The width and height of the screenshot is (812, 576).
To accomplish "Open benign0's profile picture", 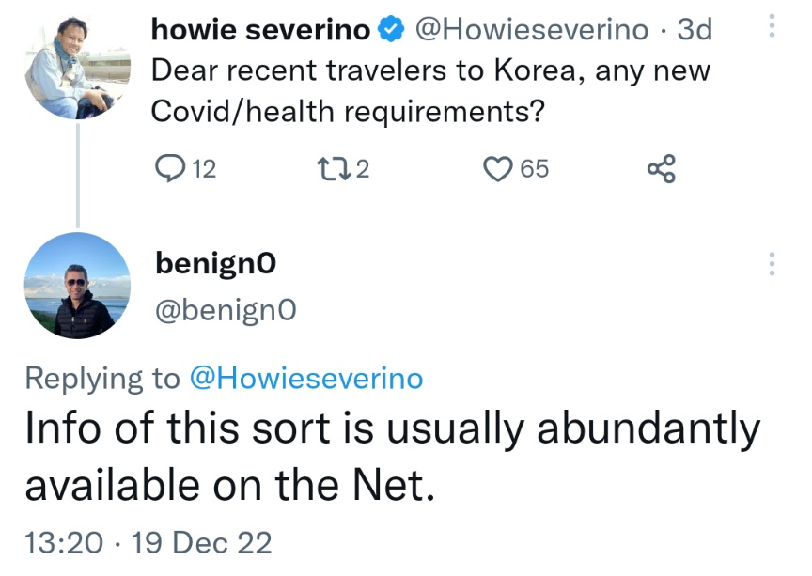I will (77, 286).
